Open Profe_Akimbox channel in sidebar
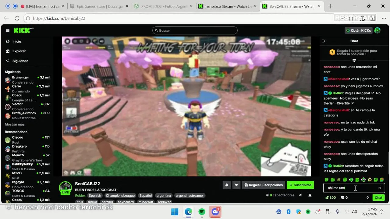Viewport: 390px width, 219px height. pyautogui.click(x=27, y=115)
